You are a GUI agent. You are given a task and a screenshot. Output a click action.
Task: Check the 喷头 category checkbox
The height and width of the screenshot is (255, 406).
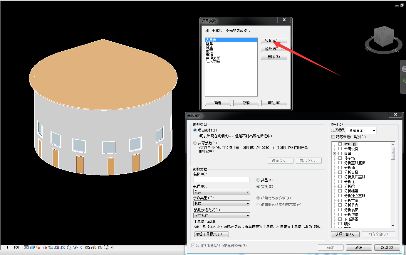tap(340, 224)
